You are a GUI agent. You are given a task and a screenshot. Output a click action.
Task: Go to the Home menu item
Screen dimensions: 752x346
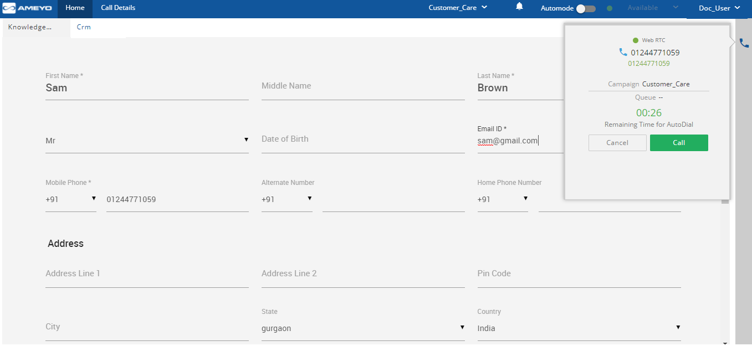pyautogui.click(x=75, y=8)
